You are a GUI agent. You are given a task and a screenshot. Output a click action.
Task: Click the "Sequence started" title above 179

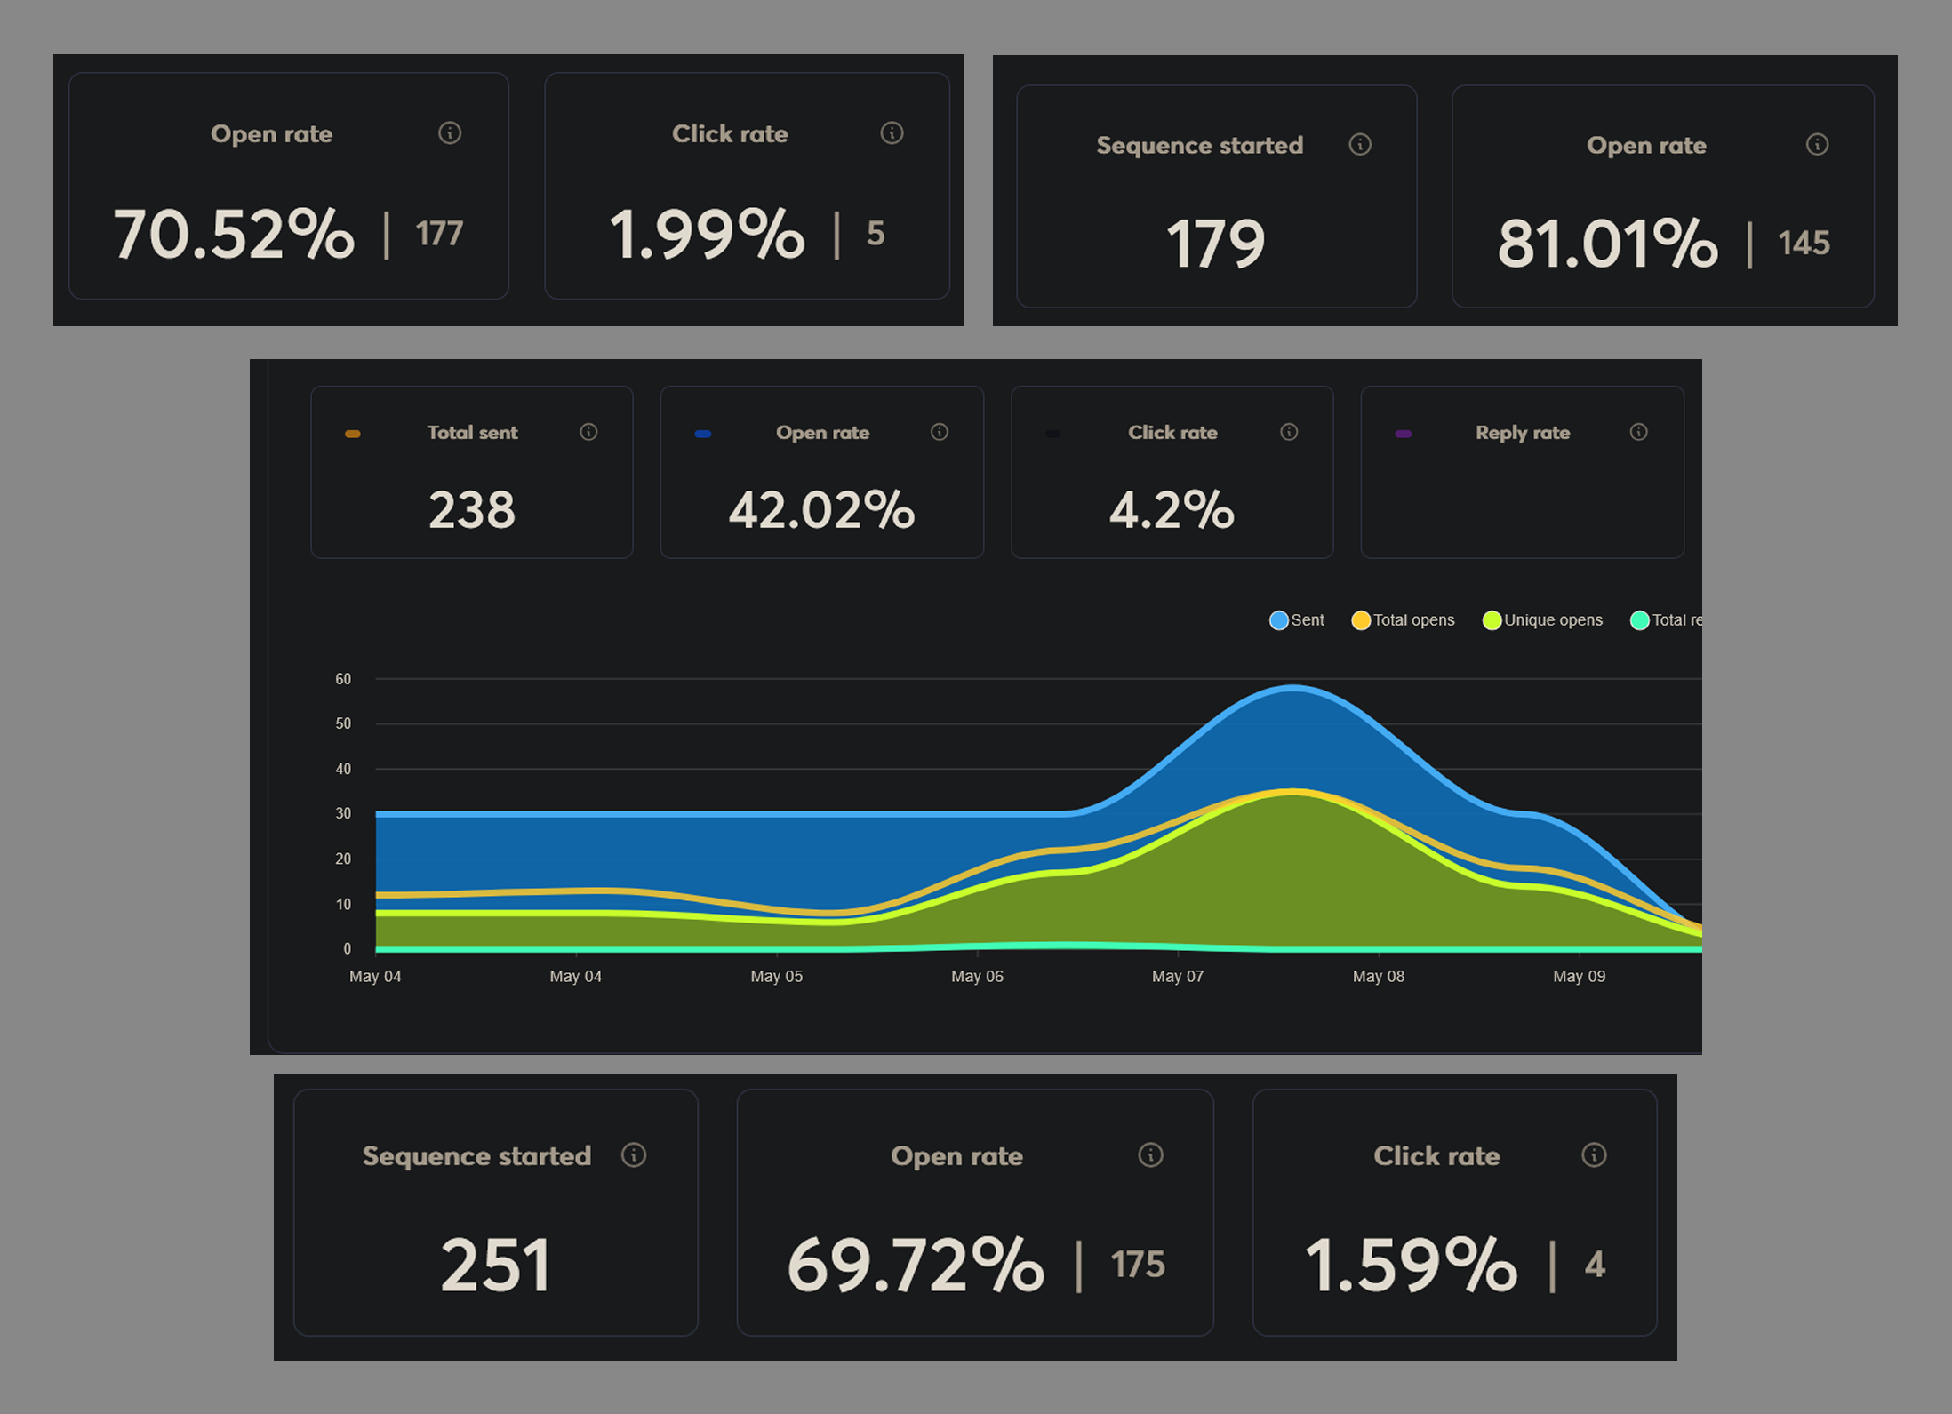tap(1200, 146)
